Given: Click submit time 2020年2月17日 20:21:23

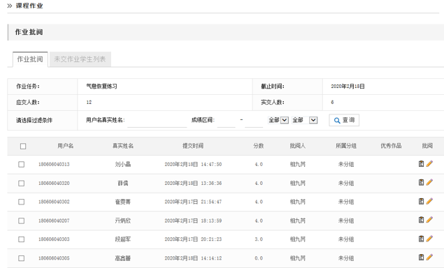Looking at the screenshot, I should (193, 239).
